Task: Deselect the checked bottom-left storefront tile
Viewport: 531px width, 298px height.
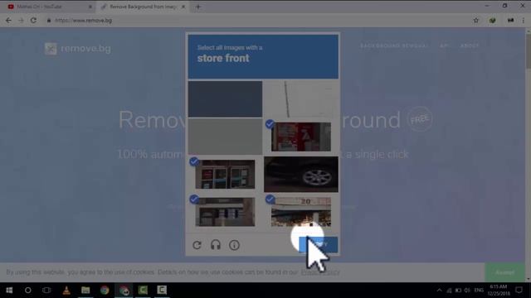Action: 225,212
